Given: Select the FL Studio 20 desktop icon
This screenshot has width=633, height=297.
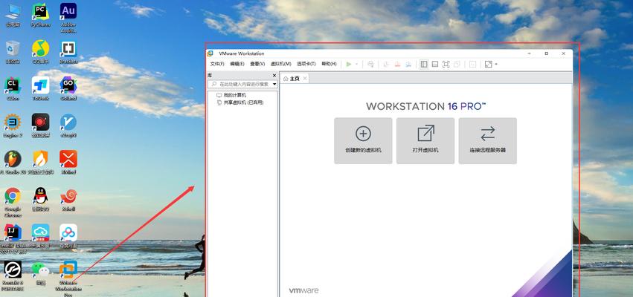Looking at the screenshot, I should click(x=13, y=163).
